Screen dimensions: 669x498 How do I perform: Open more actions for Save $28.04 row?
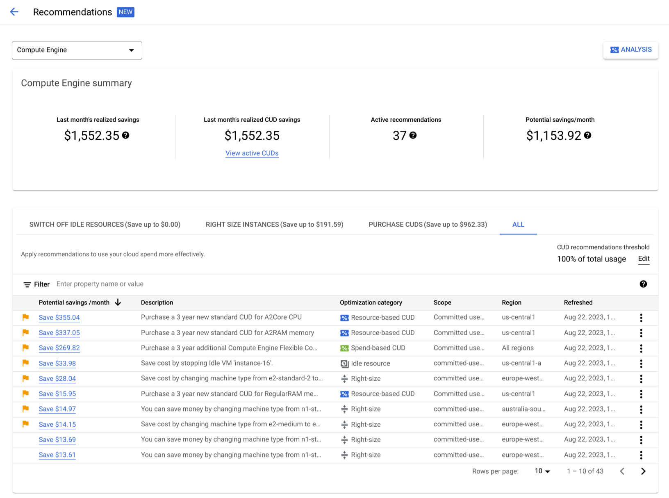(x=641, y=379)
